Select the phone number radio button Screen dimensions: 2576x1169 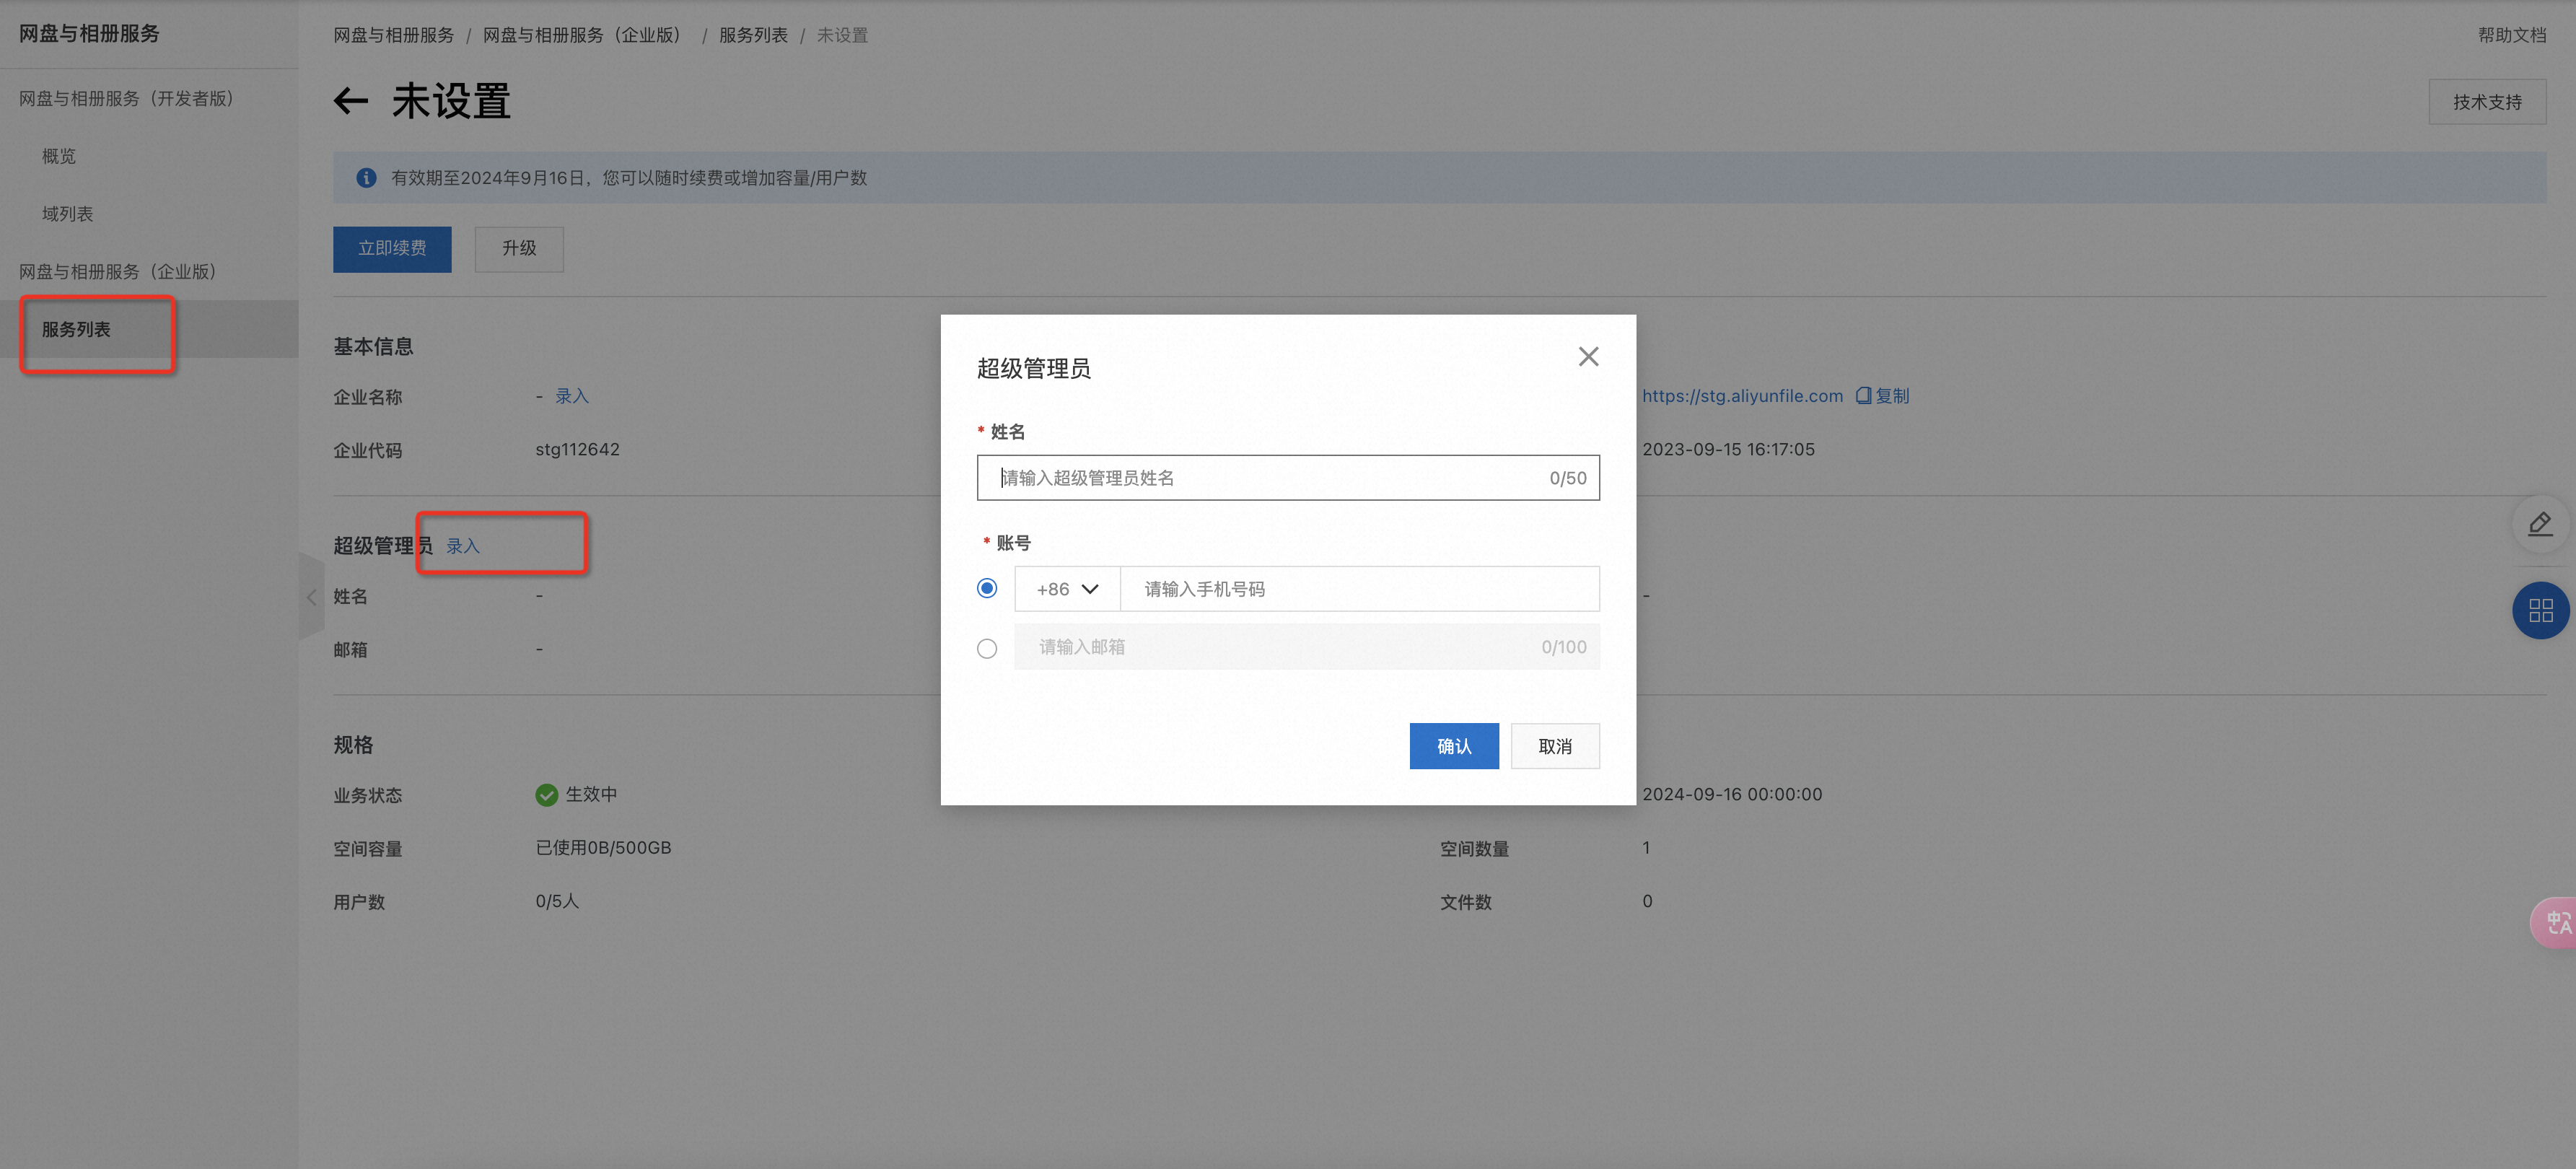pyautogui.click(x=986, y=588)
